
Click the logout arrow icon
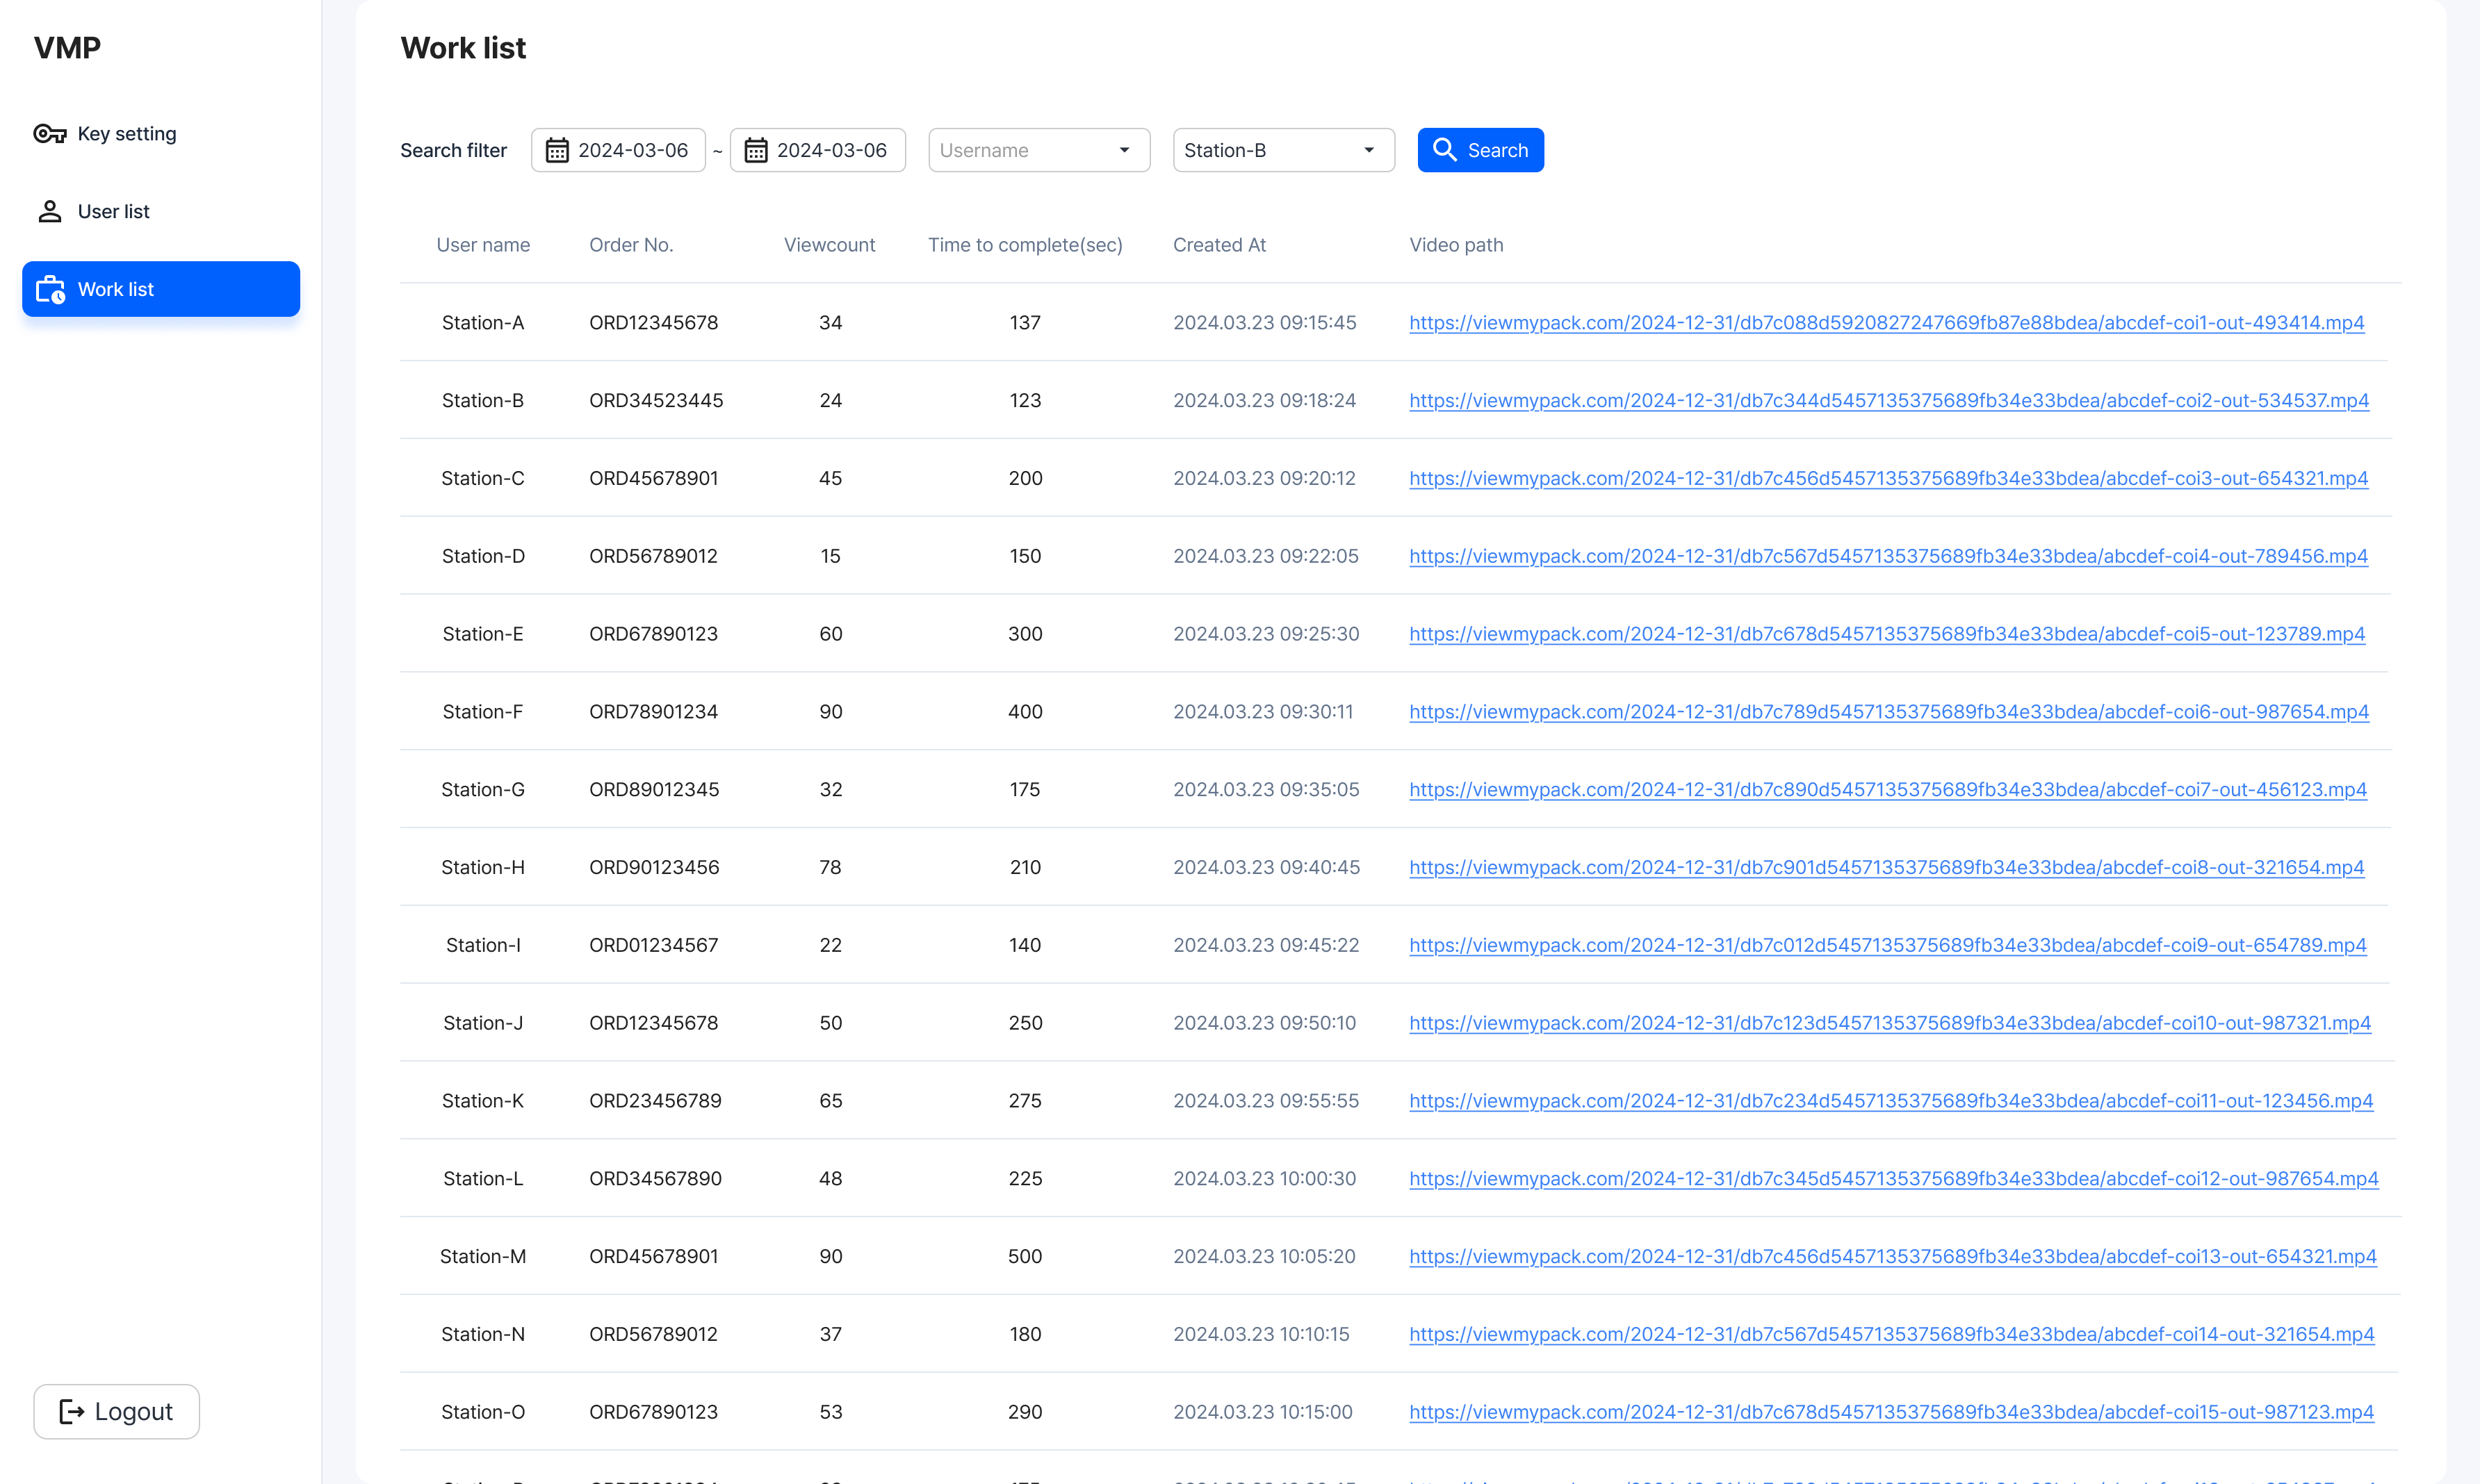coord(71,1411)
